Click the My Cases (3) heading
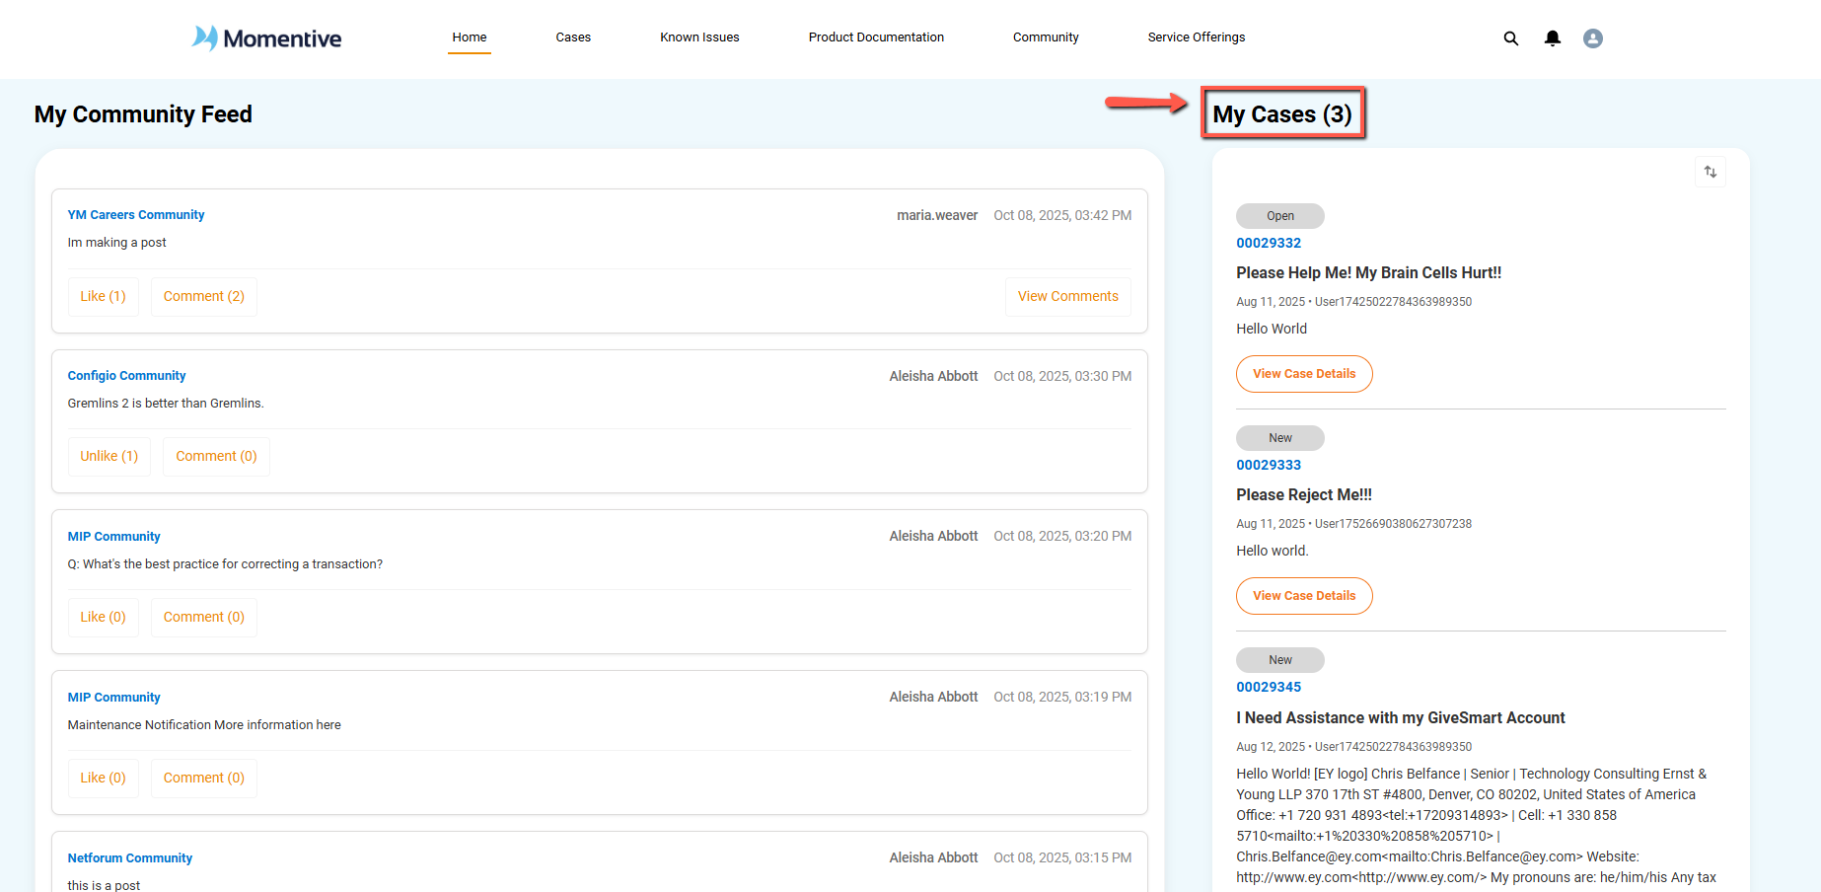 [x=1282, y=114]
